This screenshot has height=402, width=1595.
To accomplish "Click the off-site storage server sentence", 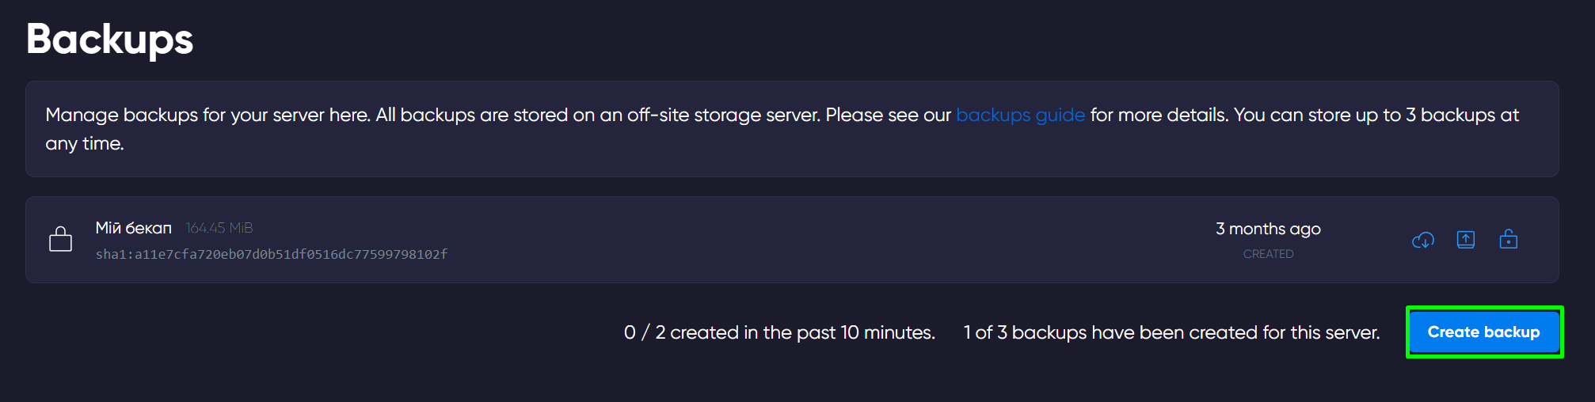I will [598, 116].
